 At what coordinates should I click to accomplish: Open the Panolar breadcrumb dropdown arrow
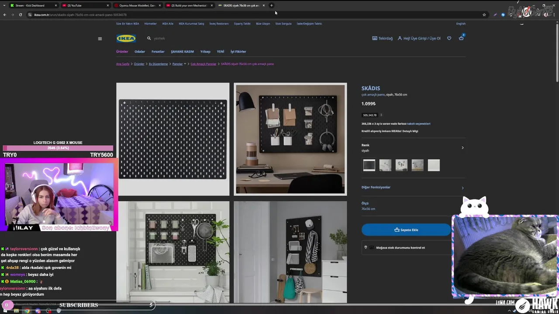pos(185,64)
